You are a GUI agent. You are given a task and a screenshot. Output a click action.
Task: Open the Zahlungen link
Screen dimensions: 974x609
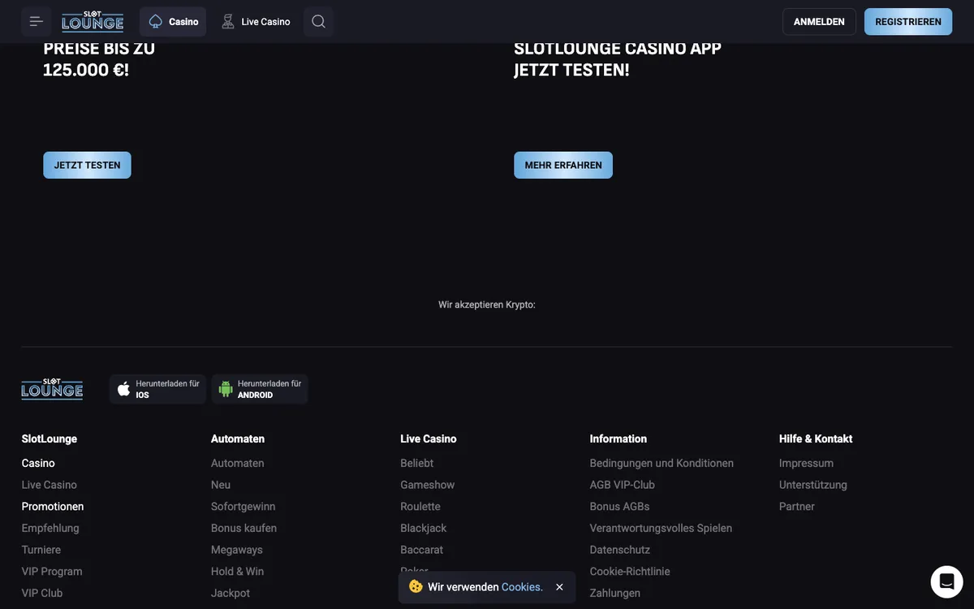coord(615,593)
